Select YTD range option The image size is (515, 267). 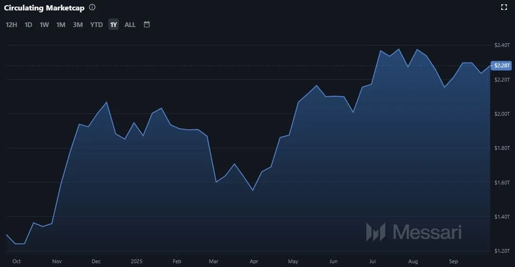(96, 25)
